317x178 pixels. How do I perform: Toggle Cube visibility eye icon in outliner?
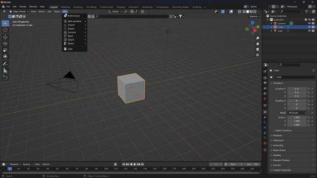click(x=309, y=27)
